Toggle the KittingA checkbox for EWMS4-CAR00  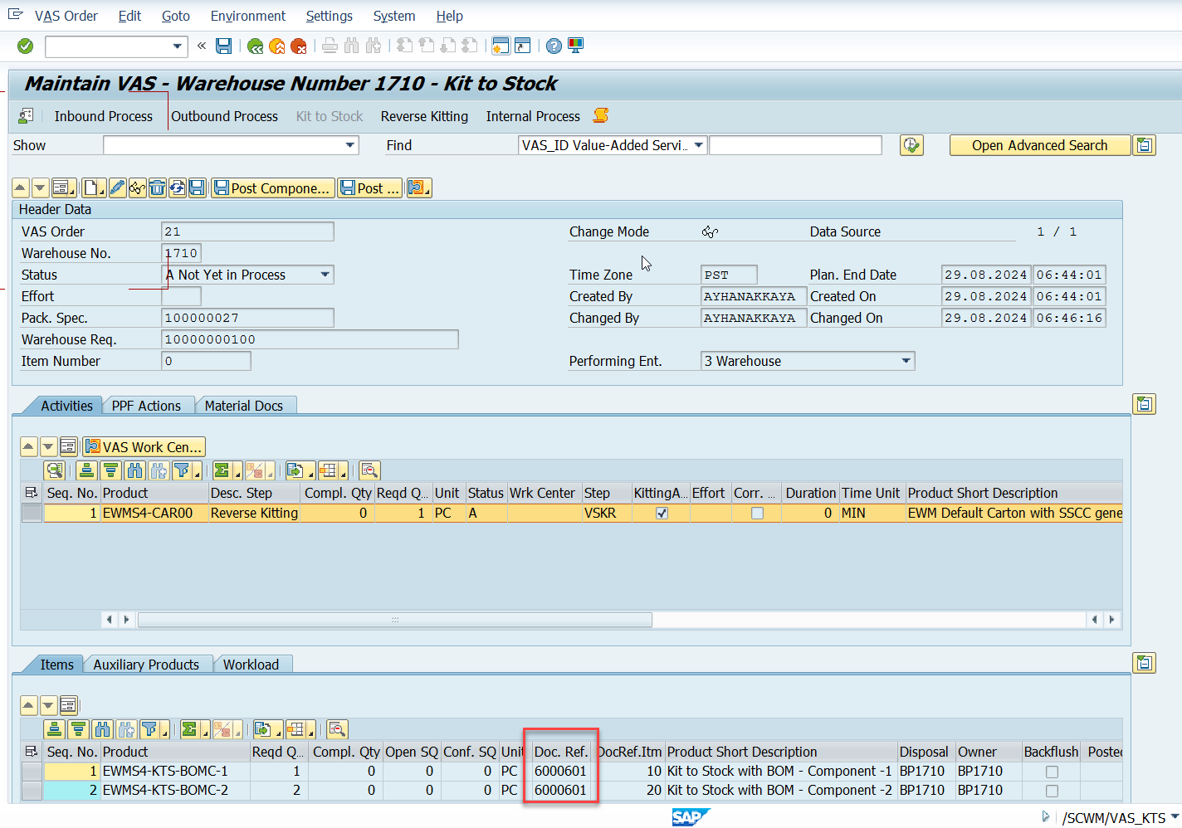click(x=662, y=514)
